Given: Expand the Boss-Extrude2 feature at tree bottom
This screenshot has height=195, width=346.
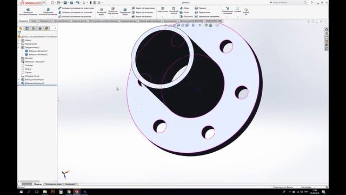Looking at the screenshot, I should (x=19, y=83).
